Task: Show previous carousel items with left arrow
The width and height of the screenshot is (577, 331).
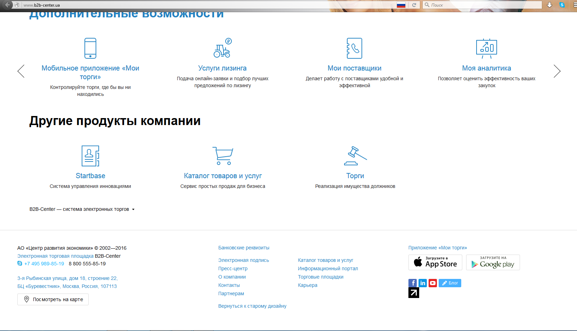Action: 21,71
